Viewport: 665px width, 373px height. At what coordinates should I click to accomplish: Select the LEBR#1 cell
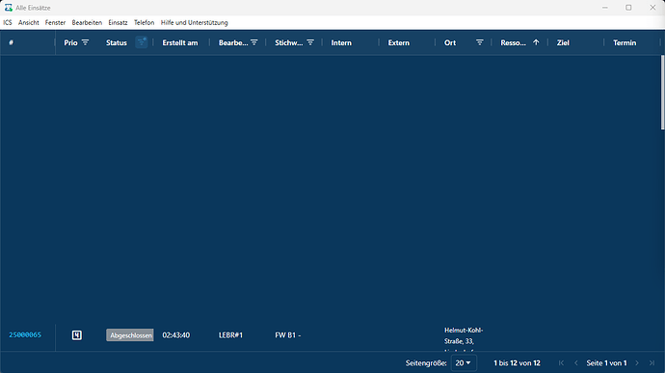pyautogui.click(x=230, y=335)
